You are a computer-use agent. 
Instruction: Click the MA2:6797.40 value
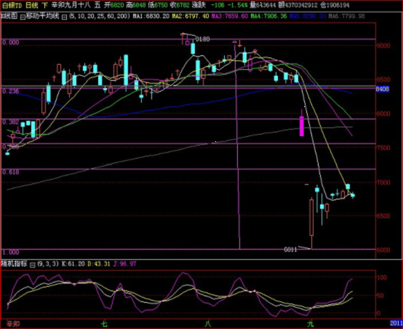point(191,16)
